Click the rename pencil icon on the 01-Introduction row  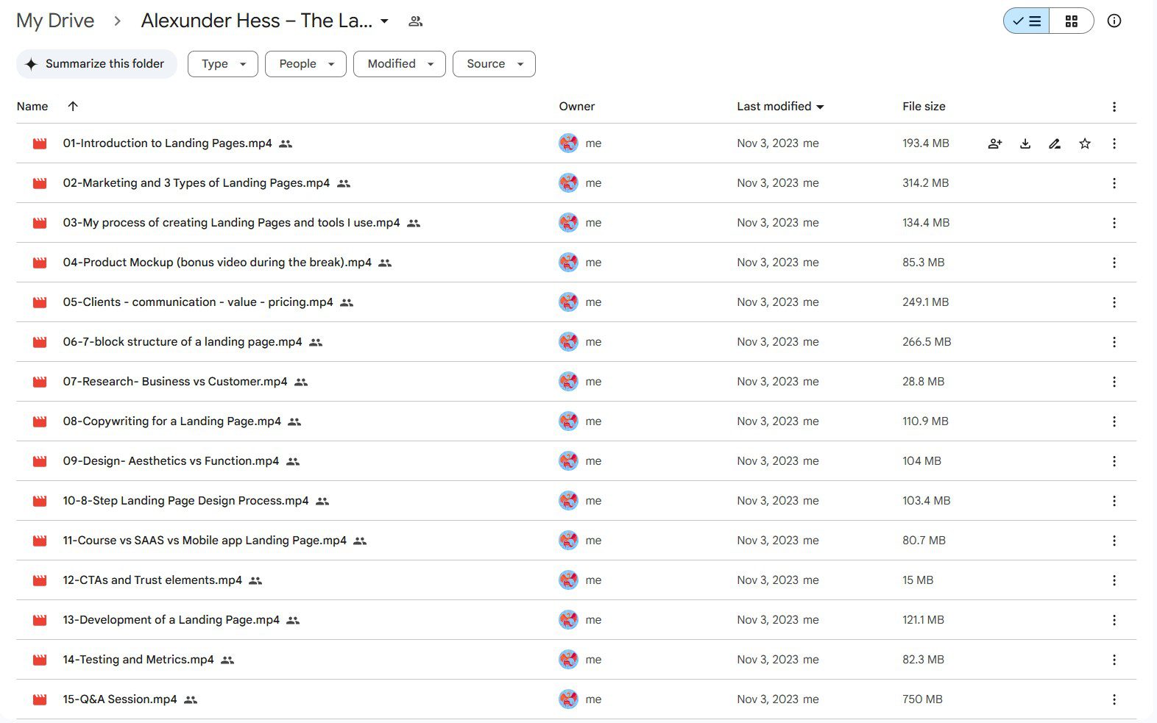[1055, 143]
